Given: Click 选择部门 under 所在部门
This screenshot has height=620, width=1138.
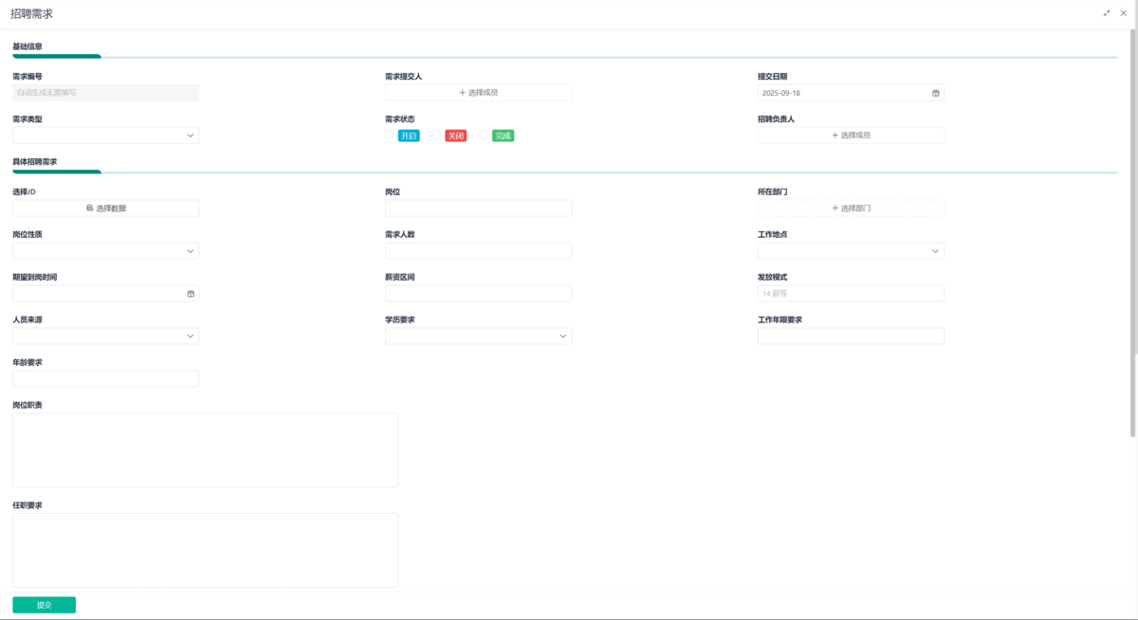Looking at the screenshot, I should click(851, 208).
